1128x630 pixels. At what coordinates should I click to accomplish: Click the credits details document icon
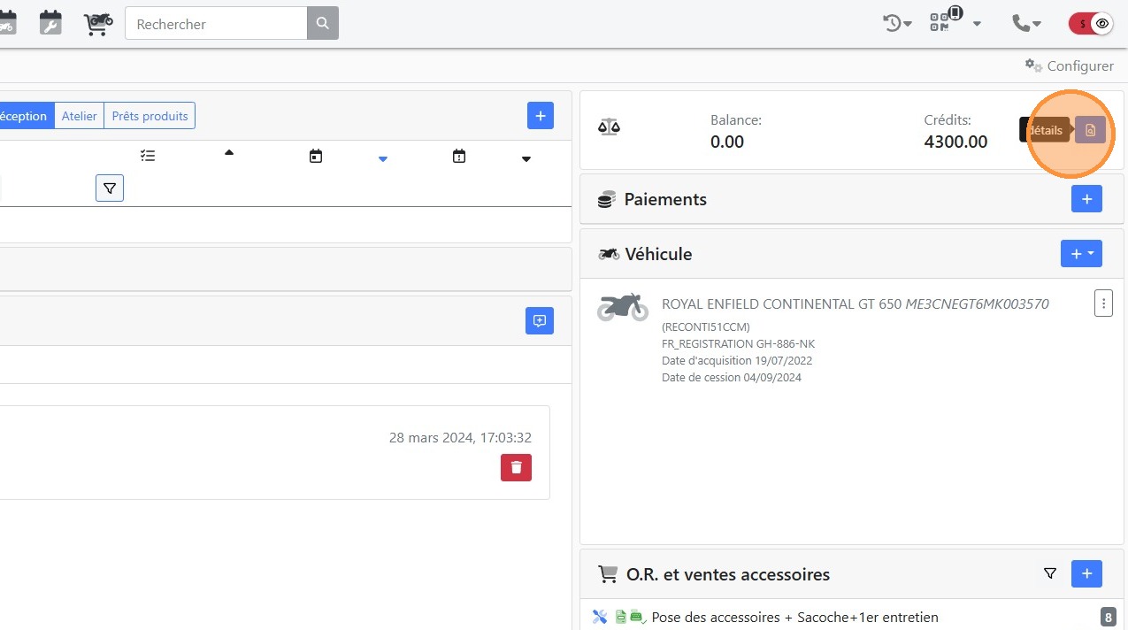(1090, 130)
